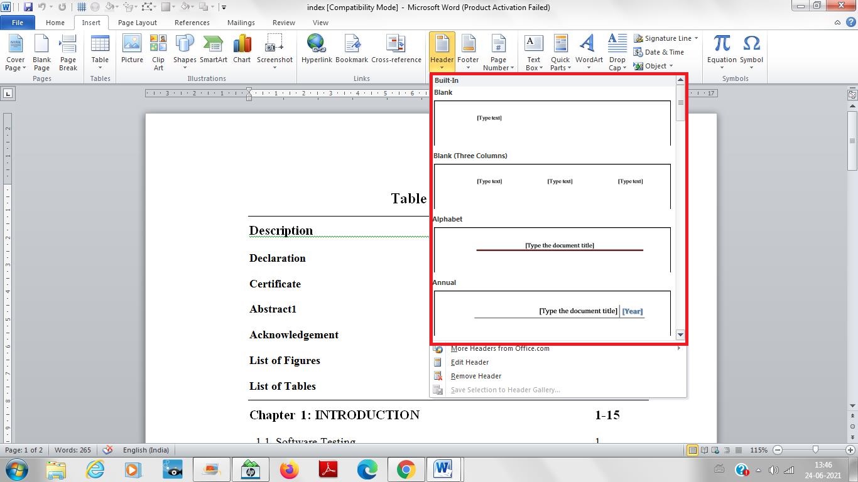The width and height of the screenshot is (858, 482).
Task: Insert a Picture from file
Action: point(131,50)
